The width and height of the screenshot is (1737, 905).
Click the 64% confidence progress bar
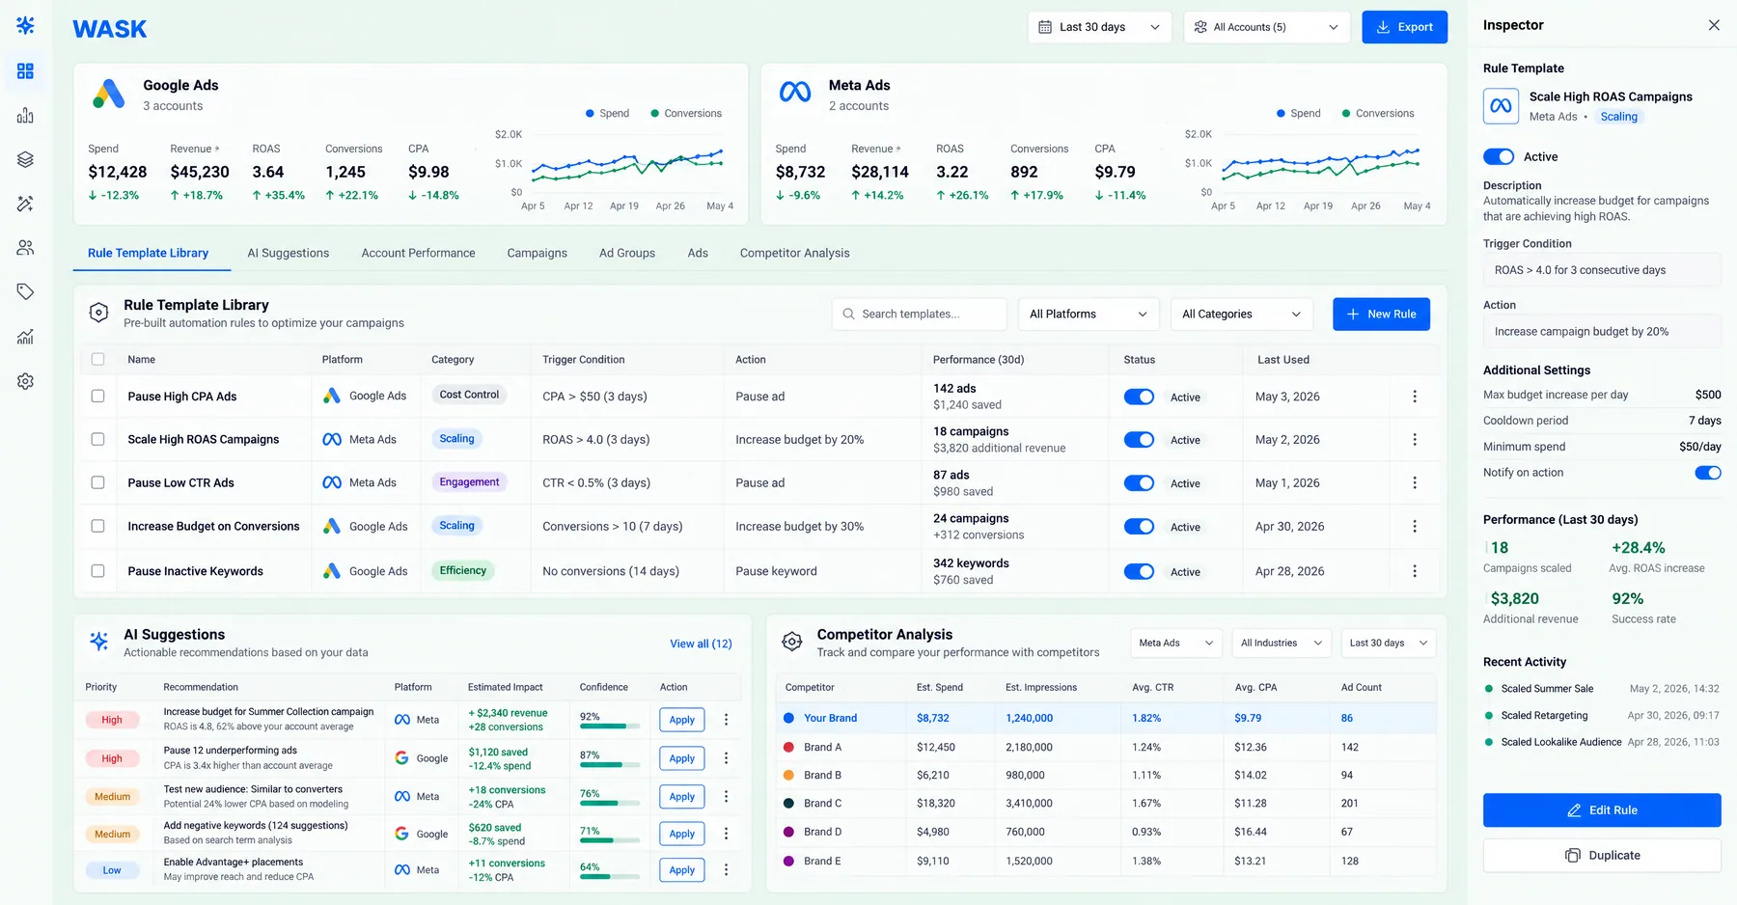(610, 877)
